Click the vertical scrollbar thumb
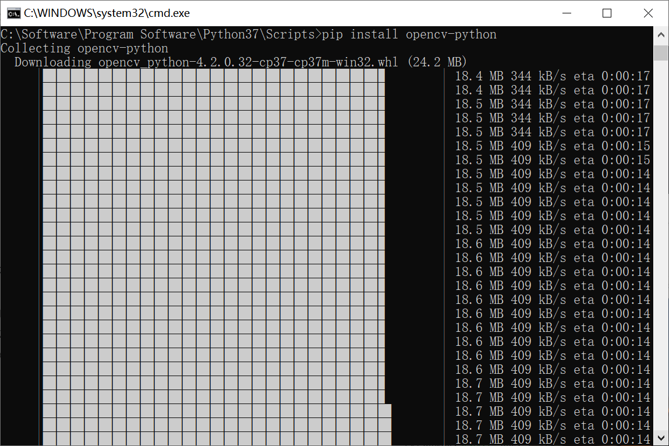Viewport: 669px width, 446px height. click(661, 53)
